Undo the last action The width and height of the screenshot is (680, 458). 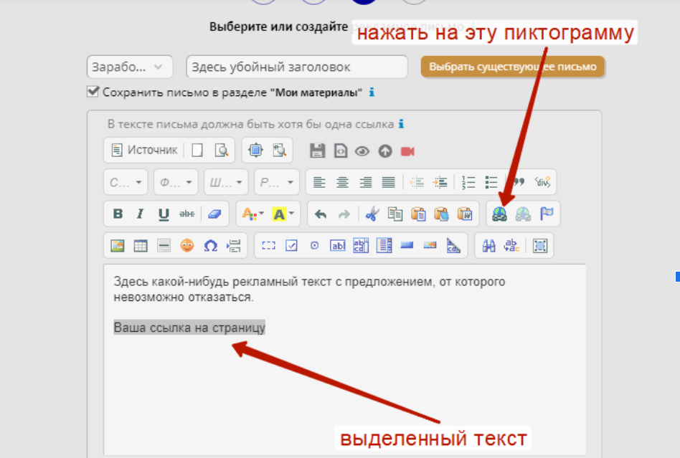click(x=321, y=214)
